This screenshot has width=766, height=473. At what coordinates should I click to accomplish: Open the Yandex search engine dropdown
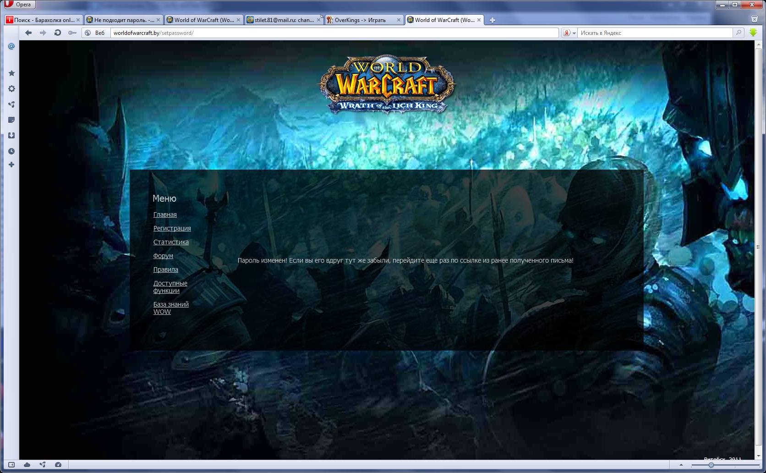click(x=569, y=33)
